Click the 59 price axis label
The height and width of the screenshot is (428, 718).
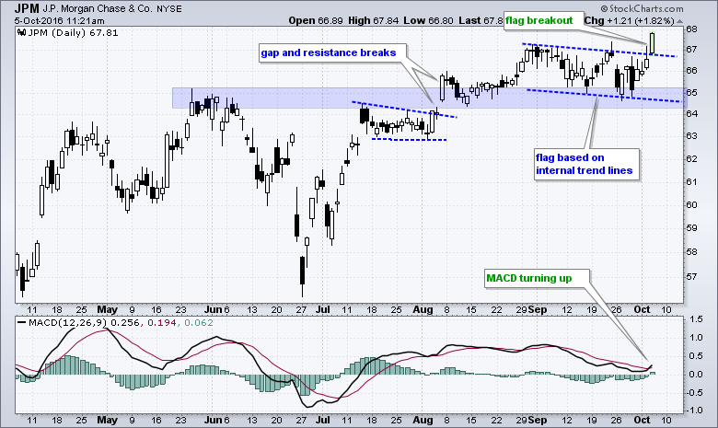[x=691, y=228]
